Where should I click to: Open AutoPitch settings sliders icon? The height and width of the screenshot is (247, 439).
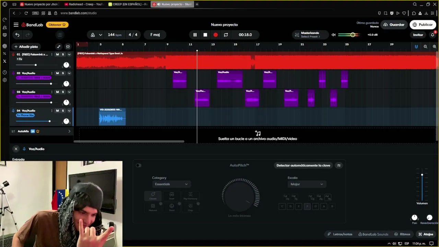pos(339,165)
